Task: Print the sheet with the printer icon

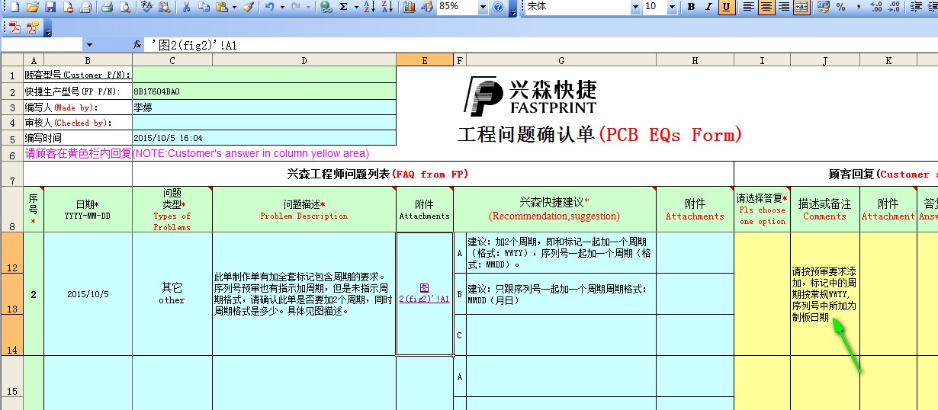Action: (85, 7)
